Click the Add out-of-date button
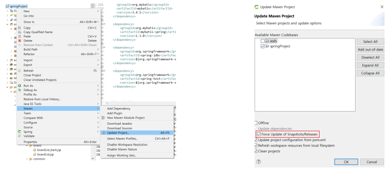The height and width of the screenshot is (169, 388). 371,50
